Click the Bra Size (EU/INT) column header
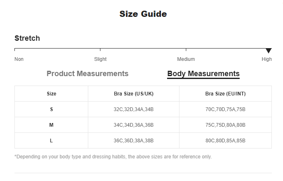 click(x=225, y=94)
